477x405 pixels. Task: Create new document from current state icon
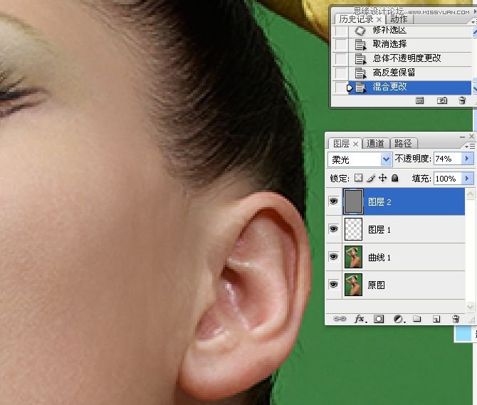click(x=420, y=100)
